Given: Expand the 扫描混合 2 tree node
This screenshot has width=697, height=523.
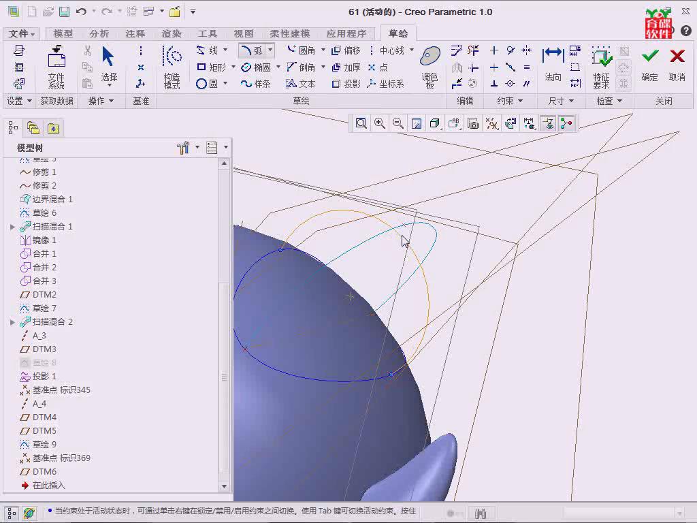Looking at the screenshot, I should (12, 322).
